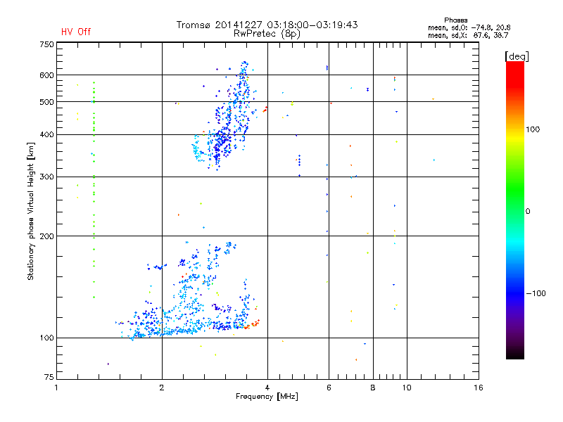Click the x-axis tick label '1'
Viewport: 563px width, 422px height.
click(x=56, y=388)
